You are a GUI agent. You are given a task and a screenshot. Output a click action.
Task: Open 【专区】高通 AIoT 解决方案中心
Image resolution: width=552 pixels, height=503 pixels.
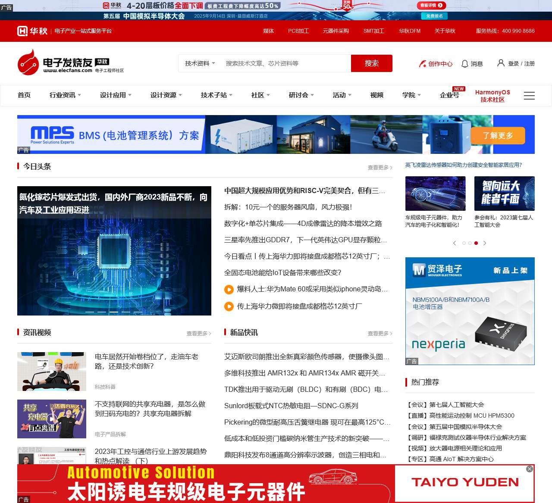[x=450, y=459]
